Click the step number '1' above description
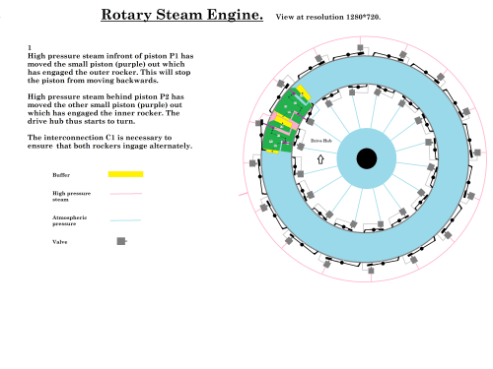The image size is (493, 369). [x=30, y=47]
